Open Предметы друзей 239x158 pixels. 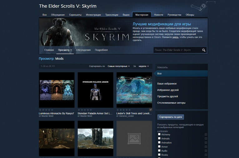pos(167,96)
